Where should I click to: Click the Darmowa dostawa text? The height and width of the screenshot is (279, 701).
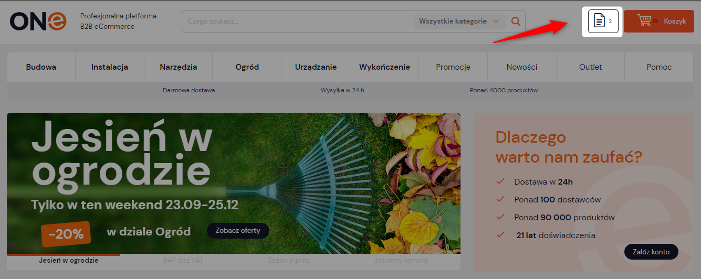[189, 90]
